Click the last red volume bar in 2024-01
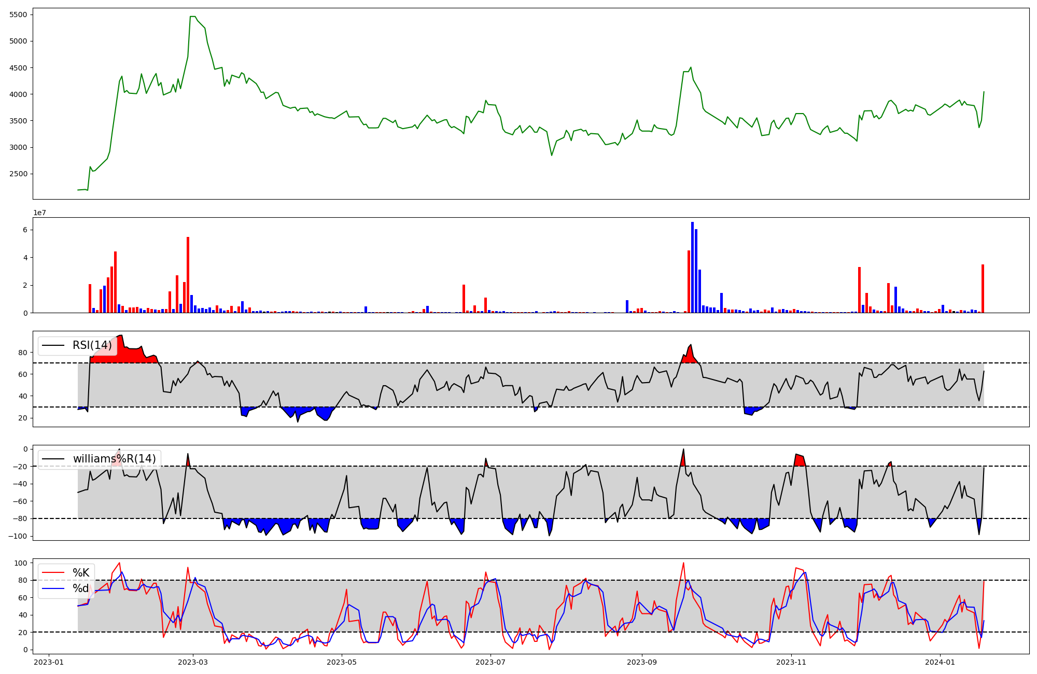This screenshot has height=674, width=1037. pos(983,289)
